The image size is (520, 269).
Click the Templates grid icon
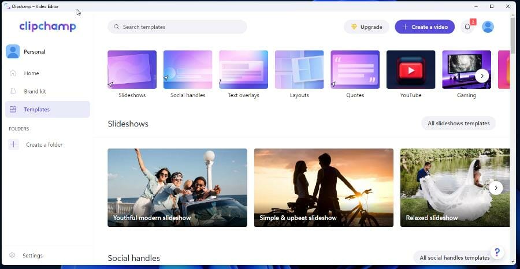[13, 109]
